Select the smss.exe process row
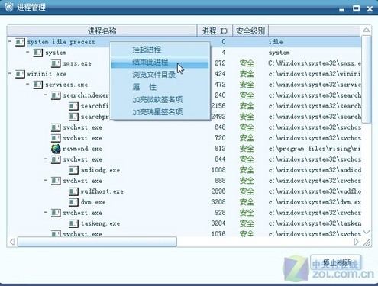378x286 pixels. tap(184, 63)
